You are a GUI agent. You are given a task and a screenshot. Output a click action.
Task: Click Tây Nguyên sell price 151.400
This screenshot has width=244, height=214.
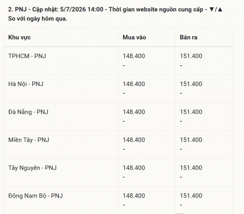[x=191, y=168]
